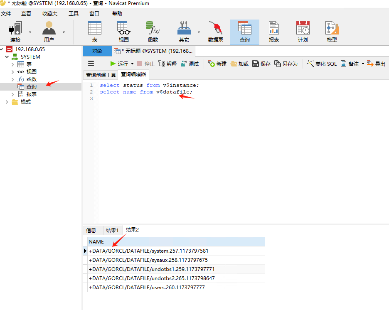Switch to the 对象 tab

click(97, 51)
